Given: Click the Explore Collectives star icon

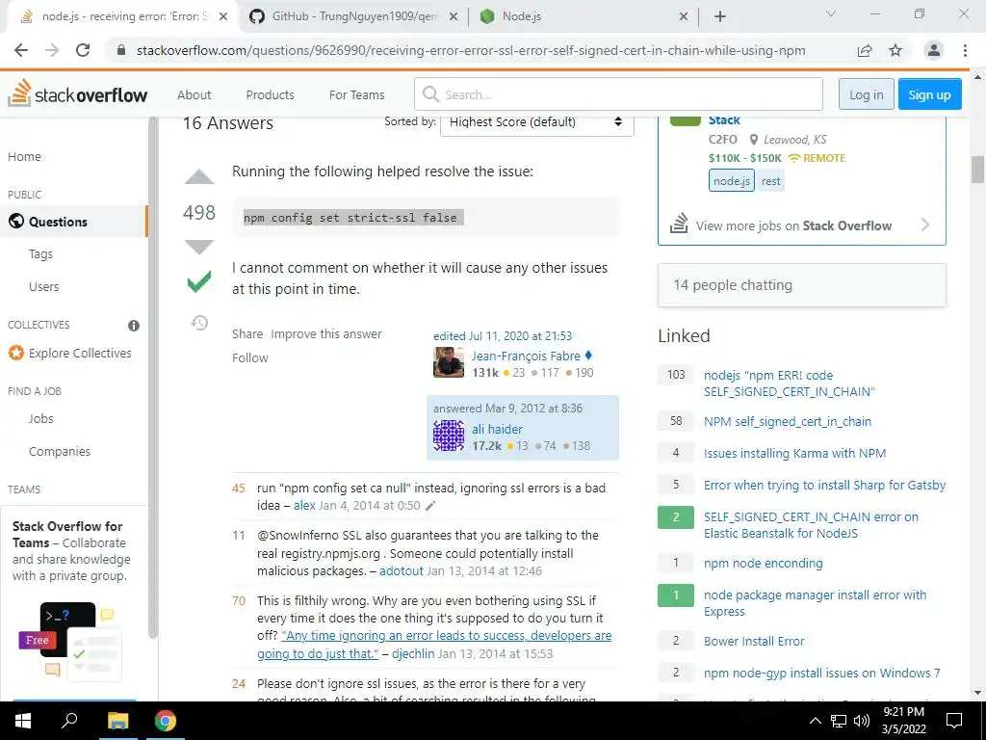Looking at the screenshot, I should [x=16, y=353].
